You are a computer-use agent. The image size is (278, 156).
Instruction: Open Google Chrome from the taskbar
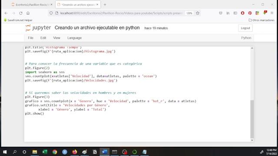pyautogui.click(x=55, y=152)
